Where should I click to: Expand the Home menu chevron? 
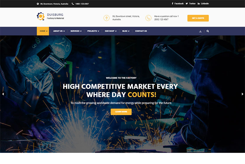(47, 31)
